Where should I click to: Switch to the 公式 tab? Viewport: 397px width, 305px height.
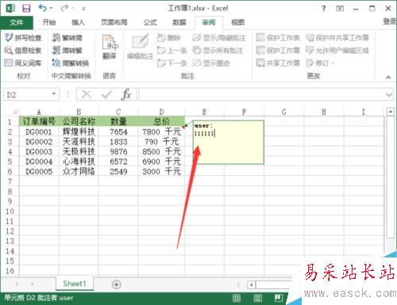pos(150,22)
